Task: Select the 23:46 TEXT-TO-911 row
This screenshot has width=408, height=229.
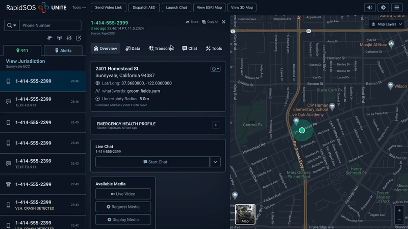Action: coord(43,102)
